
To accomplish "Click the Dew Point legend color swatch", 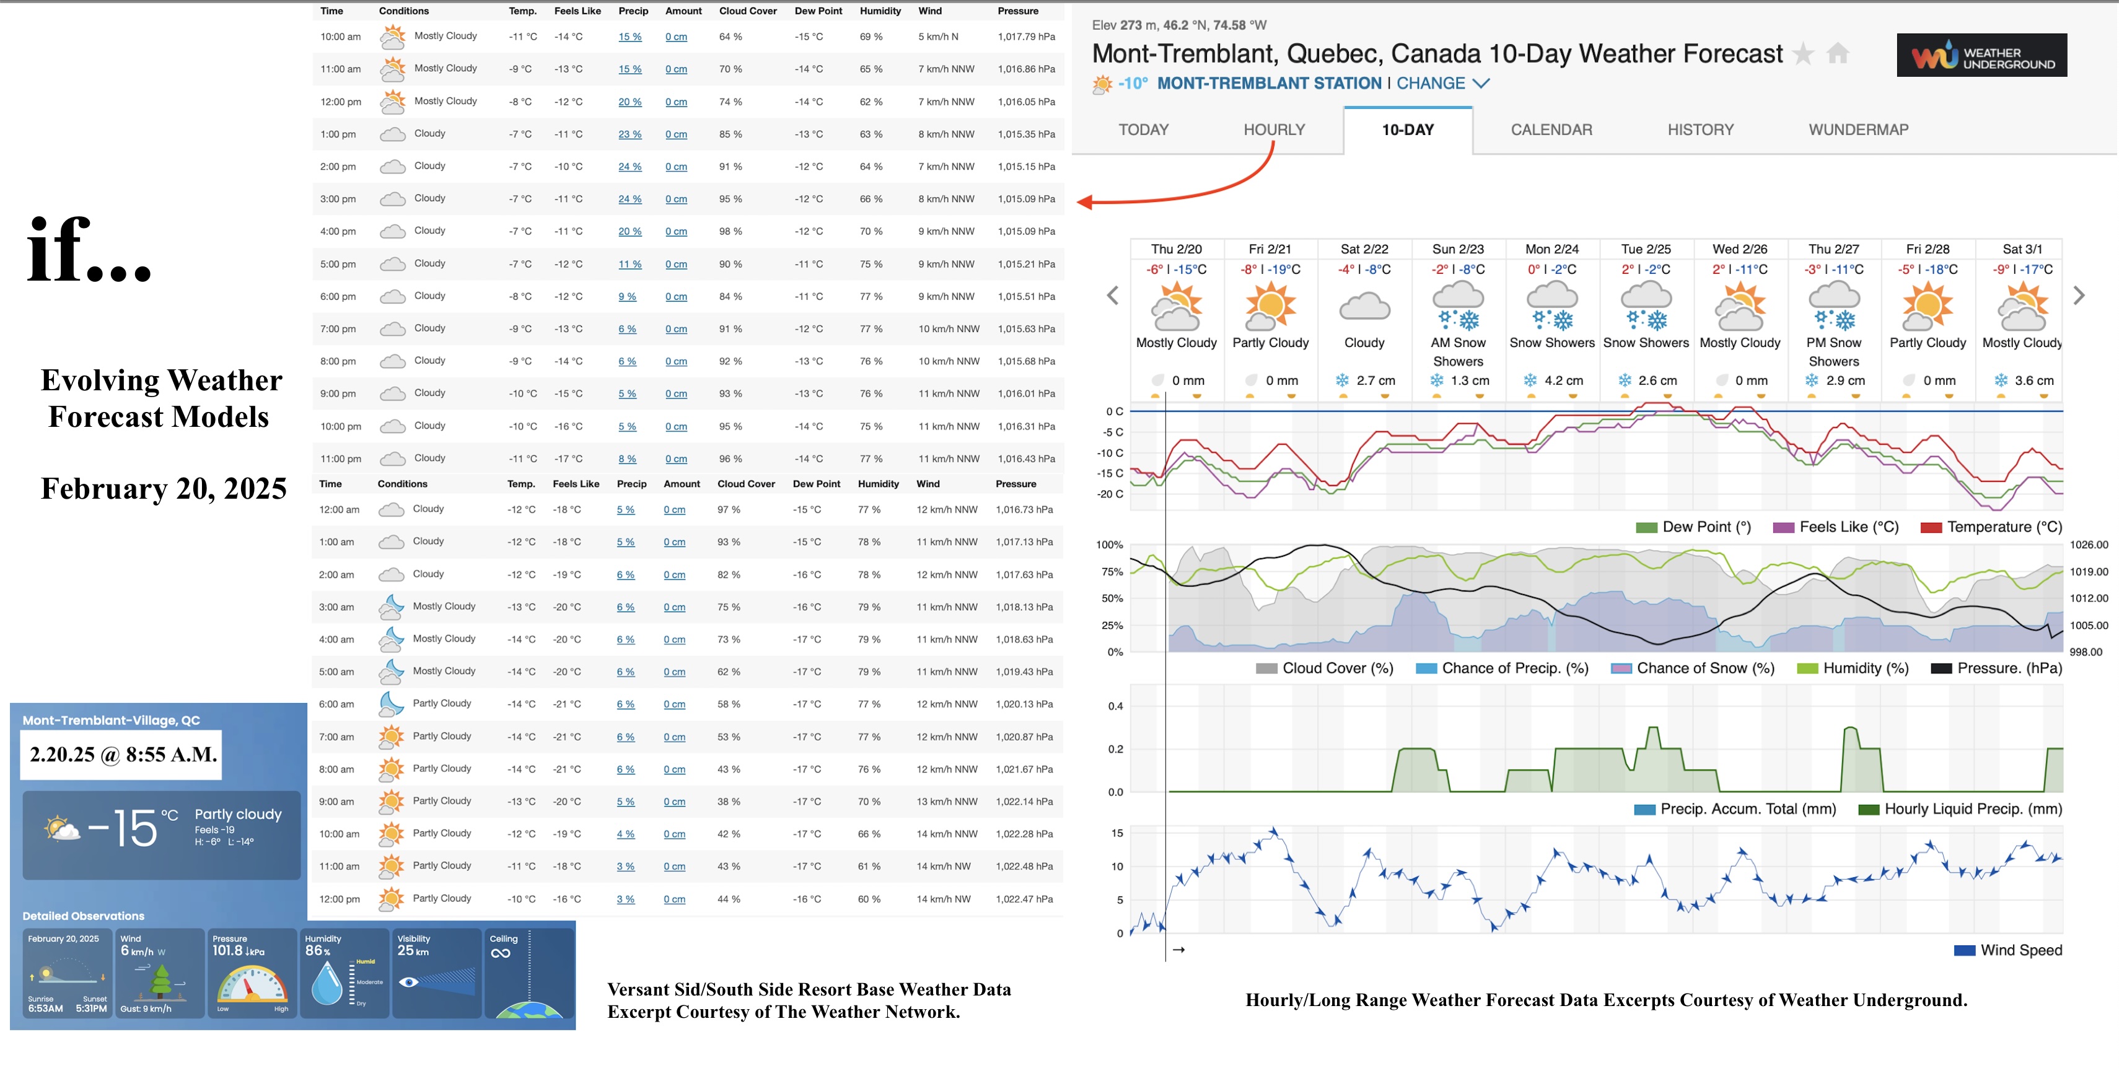I will pos(1646,528).
